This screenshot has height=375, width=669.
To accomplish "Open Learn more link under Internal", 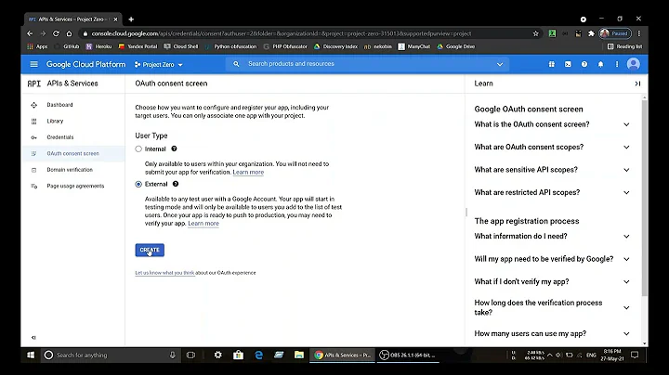I will point(248,172).
